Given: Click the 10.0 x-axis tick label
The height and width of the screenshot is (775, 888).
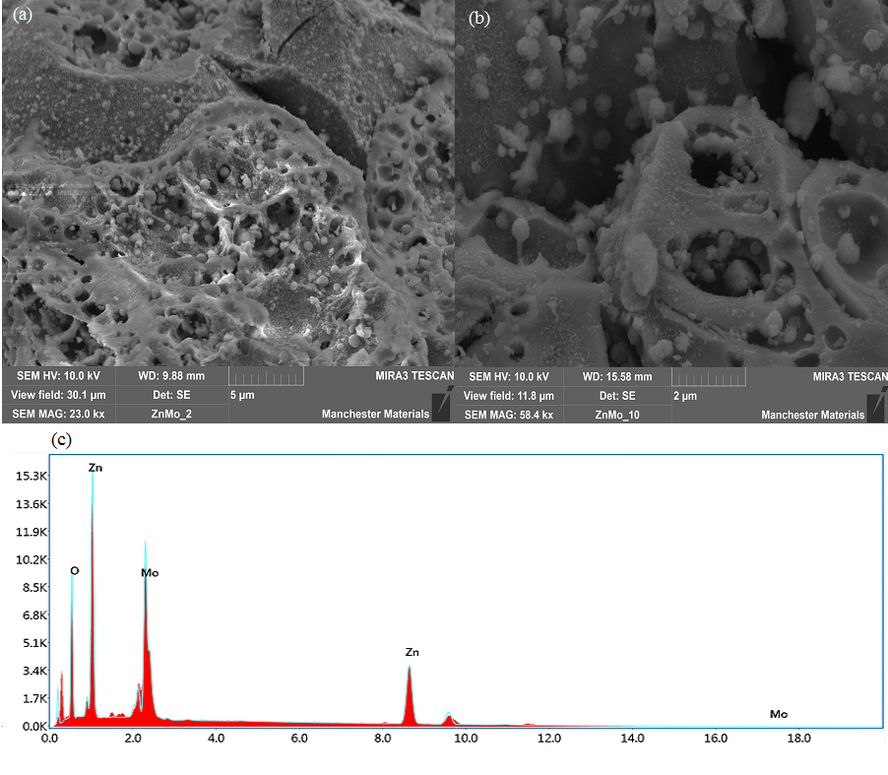Looking at the screenshot, I should click(x=466, y=739).
